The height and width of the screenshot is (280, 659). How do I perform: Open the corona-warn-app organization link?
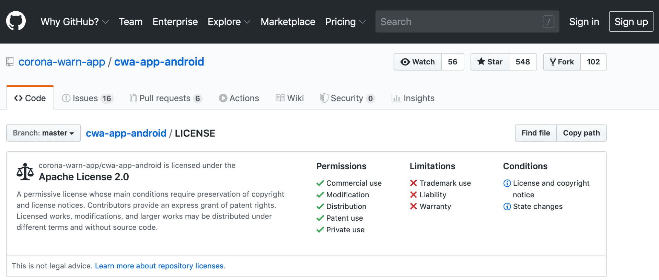pos(62,62)
